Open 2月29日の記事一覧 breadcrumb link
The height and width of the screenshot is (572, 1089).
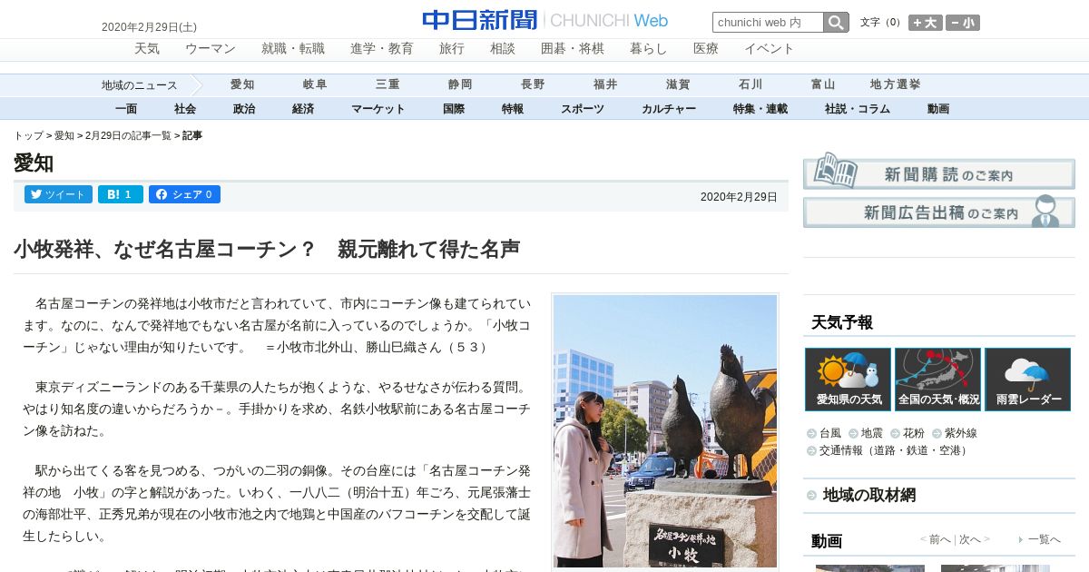pyautogui.click(x=128, y=135)
